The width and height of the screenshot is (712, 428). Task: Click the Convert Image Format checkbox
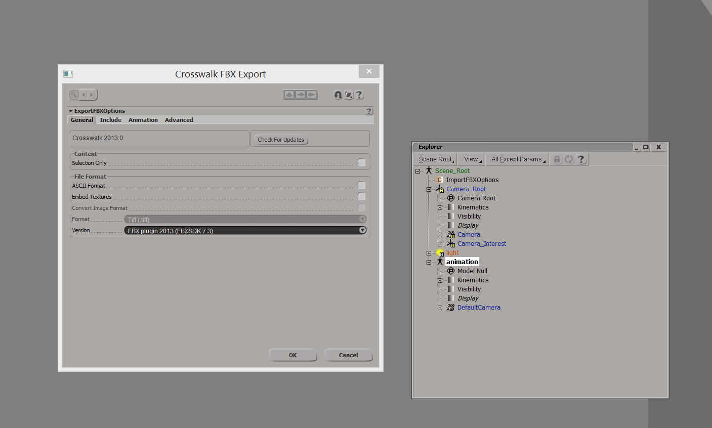[x=362, y=208]
